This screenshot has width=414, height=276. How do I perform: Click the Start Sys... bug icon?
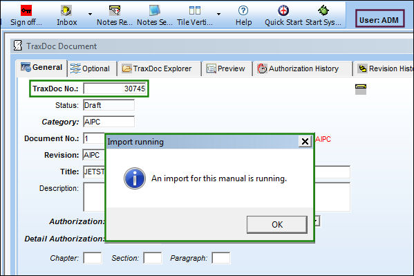coord(323,10)
